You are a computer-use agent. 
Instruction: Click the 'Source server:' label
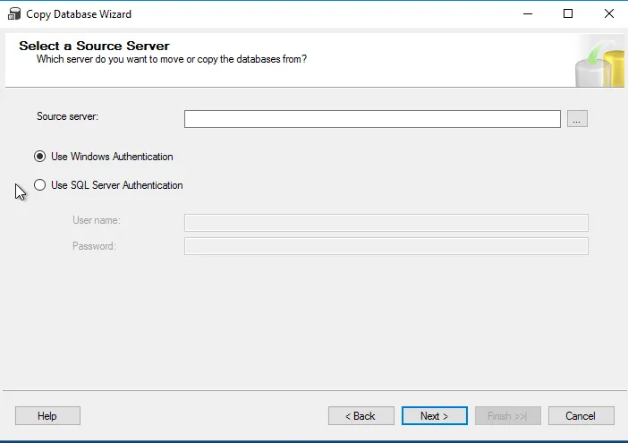pos(67,116)
